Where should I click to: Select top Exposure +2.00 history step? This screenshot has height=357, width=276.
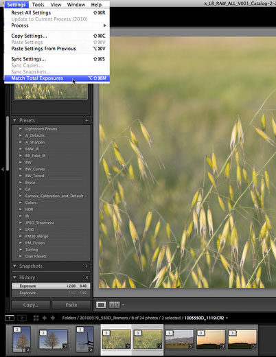pyautogui.click(x=51, y=286)
